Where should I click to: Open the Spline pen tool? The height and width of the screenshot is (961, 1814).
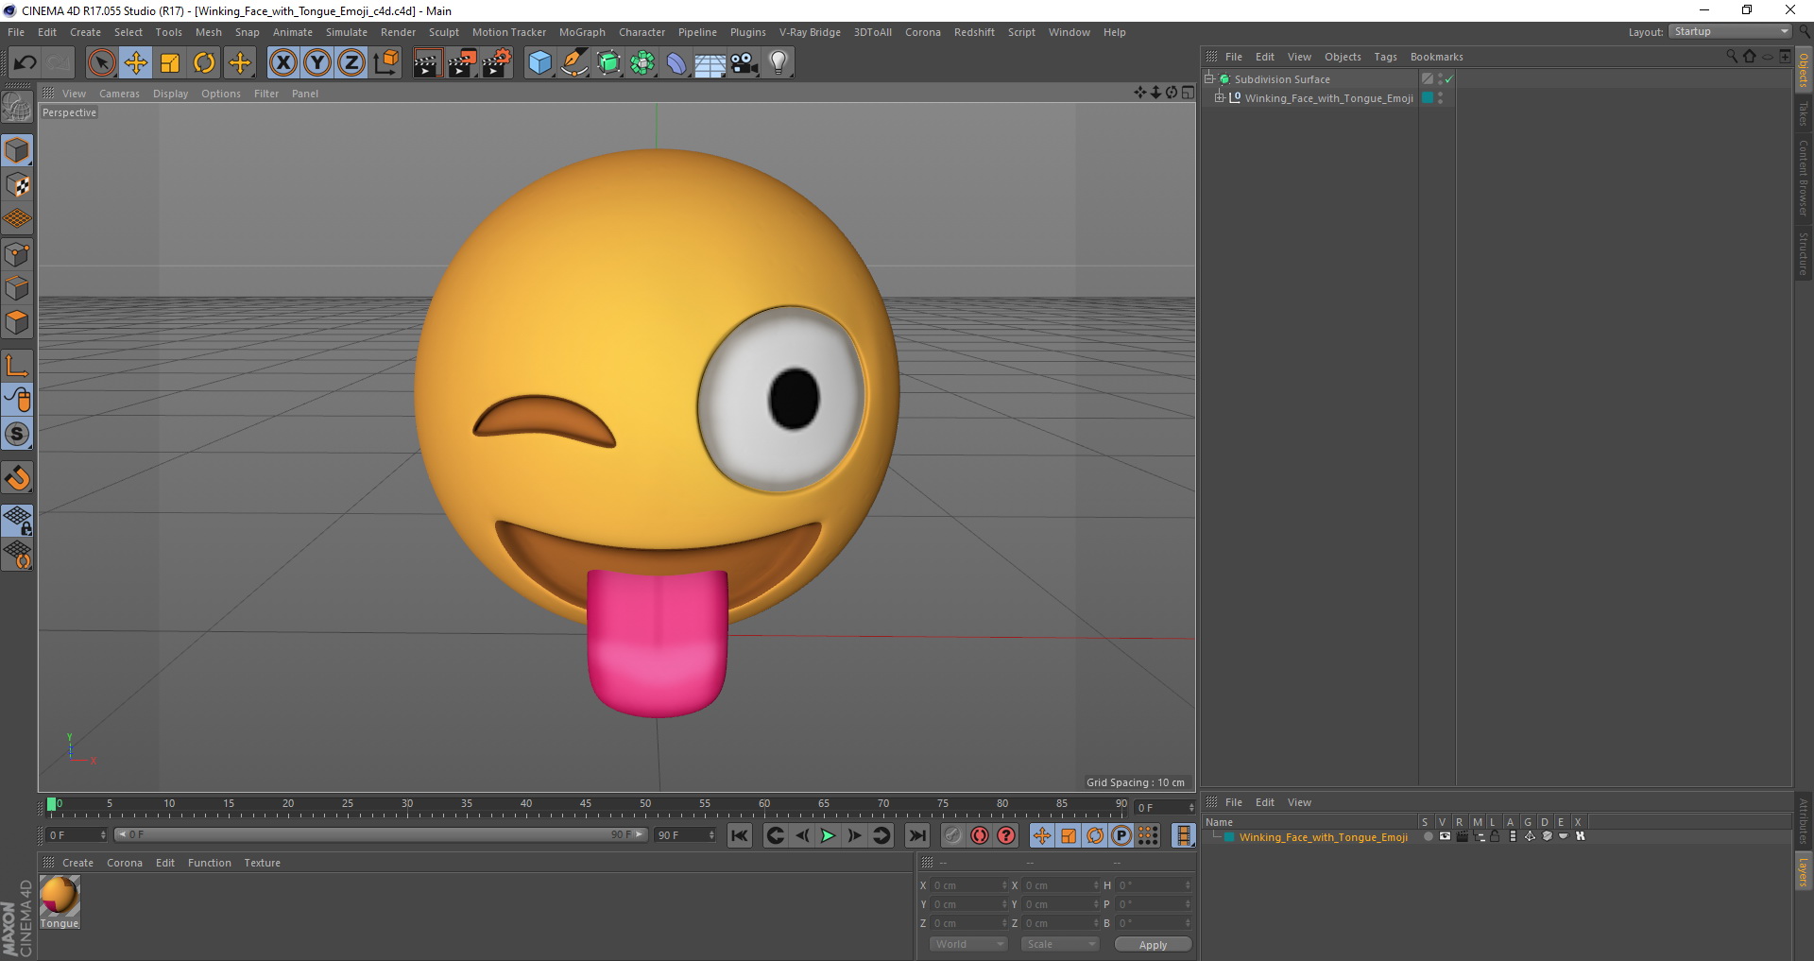574,62
